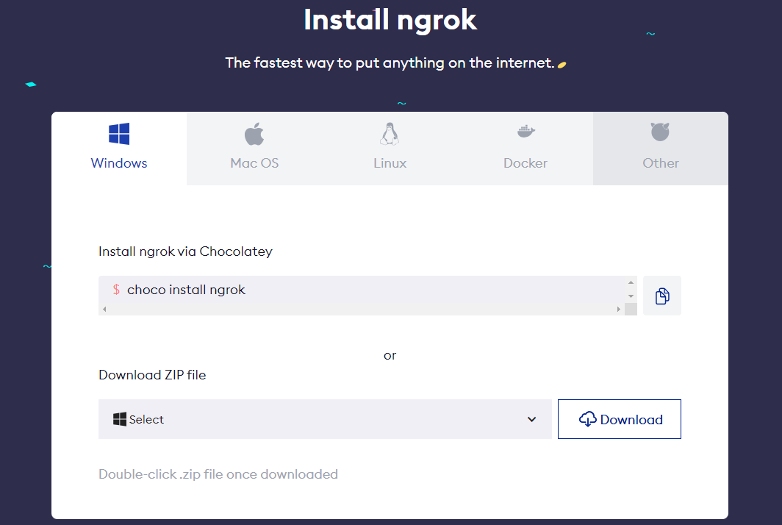Viewport: 782px width, 525px height.
Task: Click the Windows logo icon
Action: (119, 133)
